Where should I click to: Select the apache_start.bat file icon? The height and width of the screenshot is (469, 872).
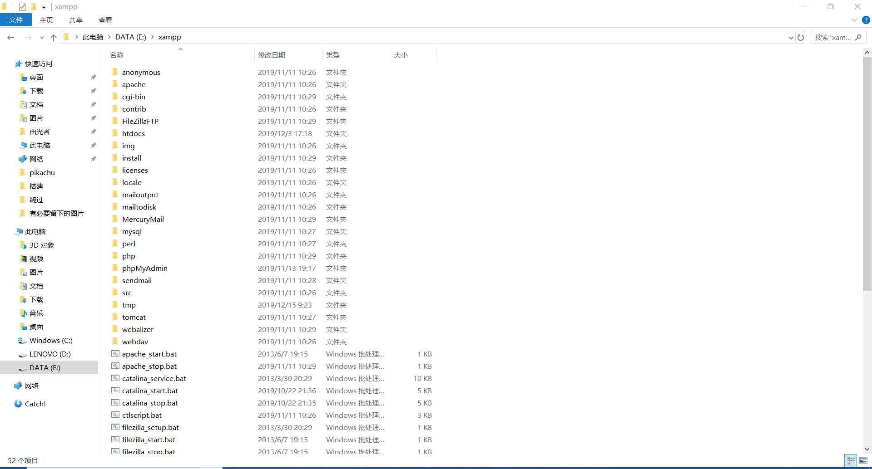point(115,354)
